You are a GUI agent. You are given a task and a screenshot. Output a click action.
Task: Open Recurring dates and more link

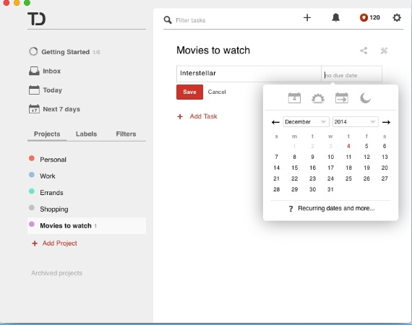[336, 208]
